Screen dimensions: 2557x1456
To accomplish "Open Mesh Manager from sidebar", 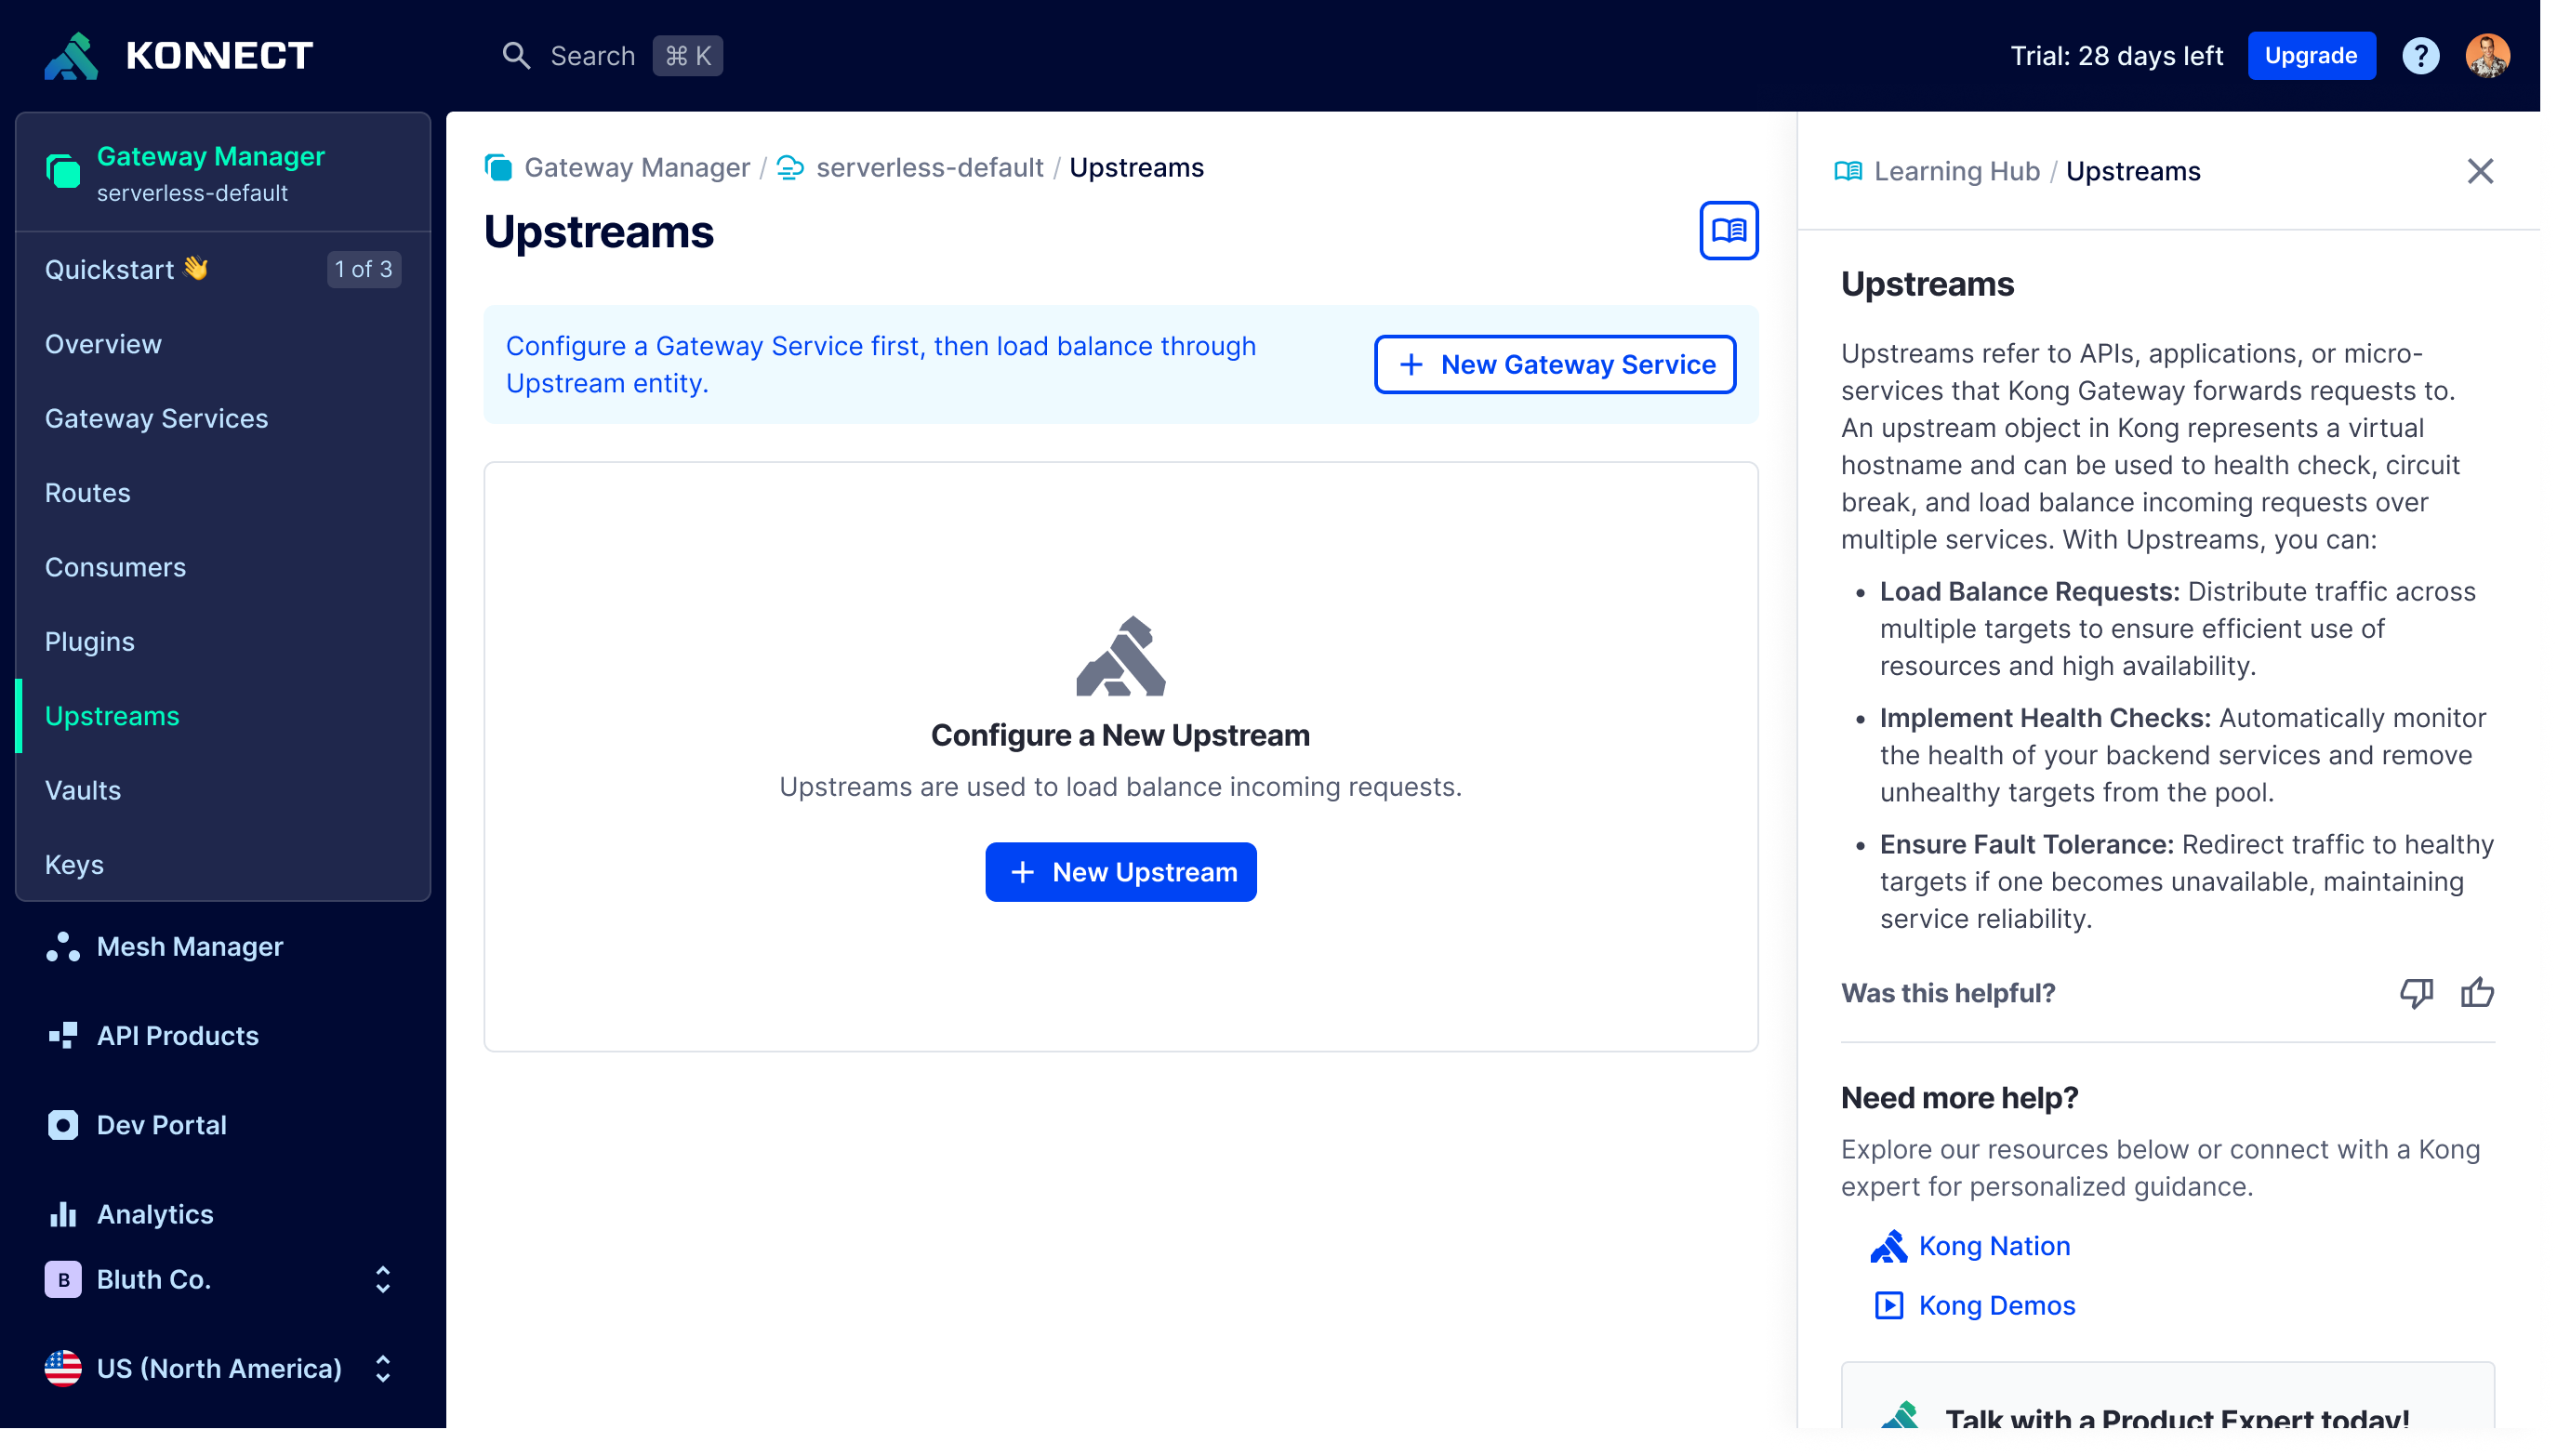I will [190, 946].
